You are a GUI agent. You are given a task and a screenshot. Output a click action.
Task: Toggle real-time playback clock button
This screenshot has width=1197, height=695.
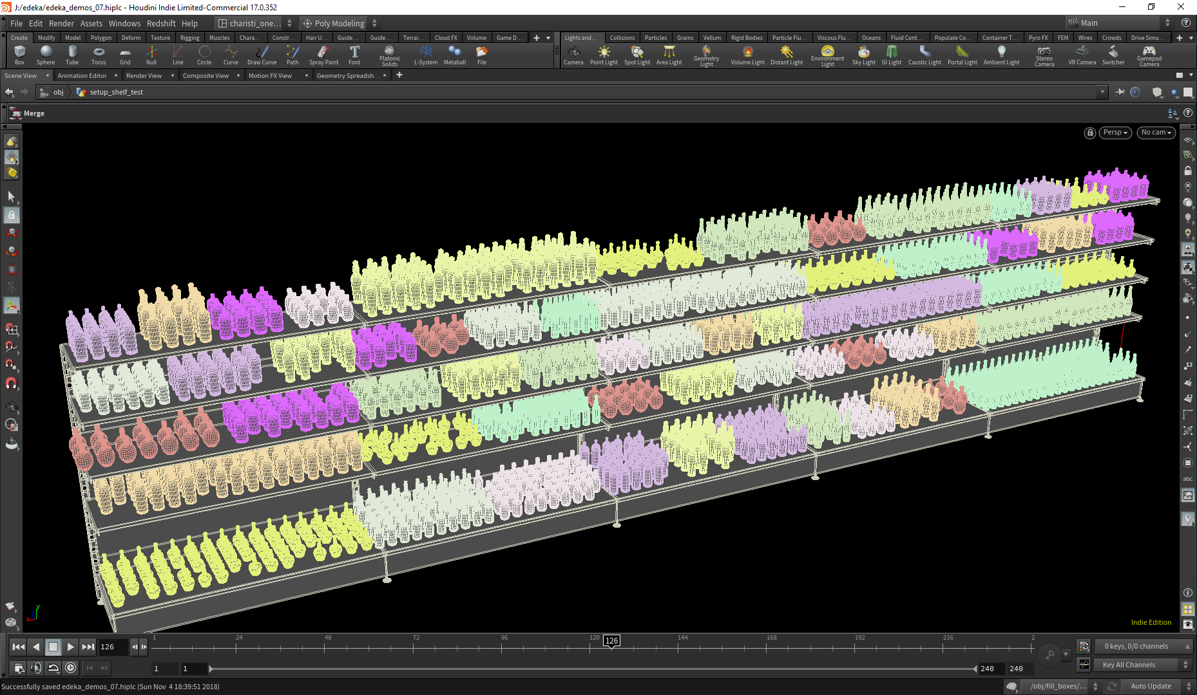(x=71, y=668)
